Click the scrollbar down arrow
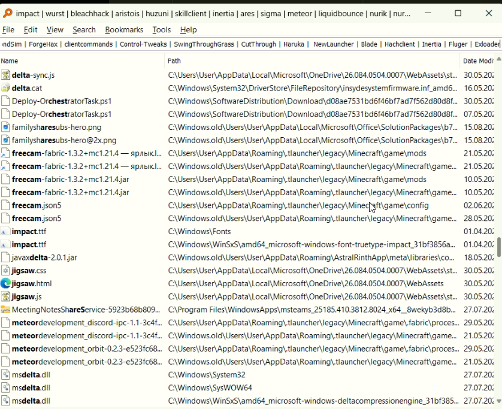The image size is (502, 409). tap(499, 401)
